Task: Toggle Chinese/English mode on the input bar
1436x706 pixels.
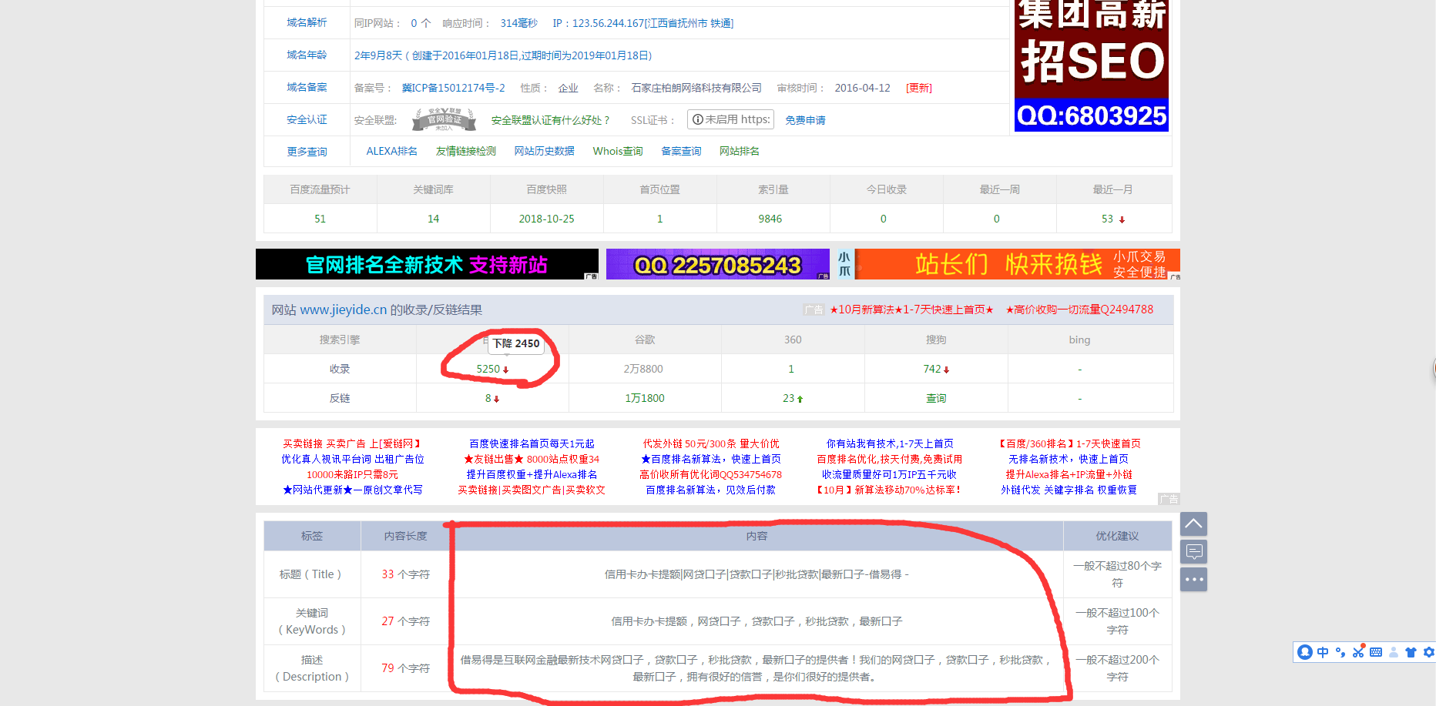Action: pos(1323,652)
